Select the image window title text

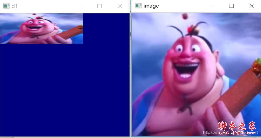coord(151,6)
